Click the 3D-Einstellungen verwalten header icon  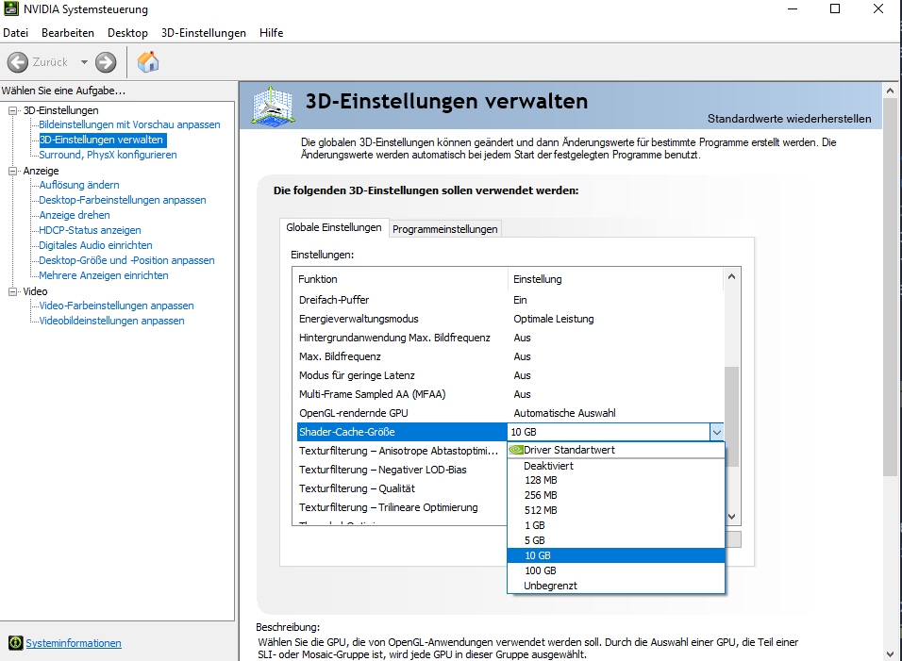tap(276, 105)
